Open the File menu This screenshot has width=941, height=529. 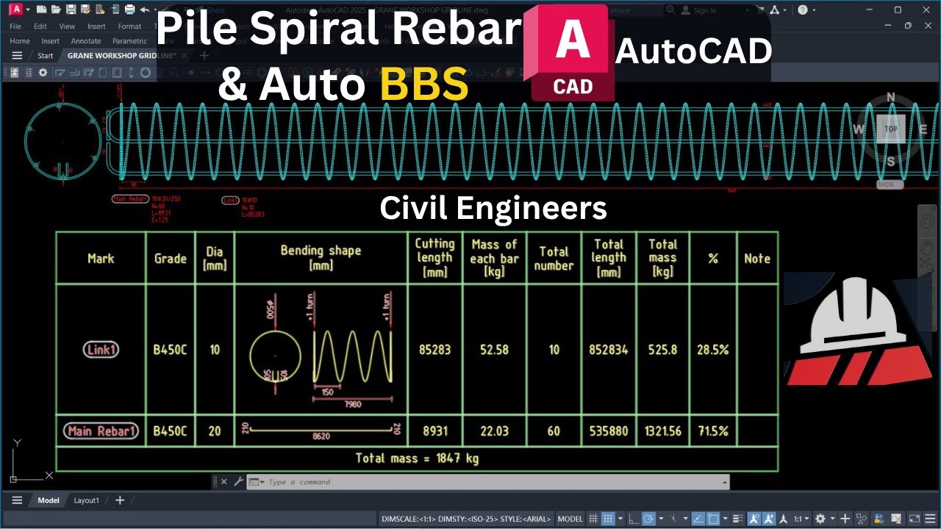click(15, 26)
